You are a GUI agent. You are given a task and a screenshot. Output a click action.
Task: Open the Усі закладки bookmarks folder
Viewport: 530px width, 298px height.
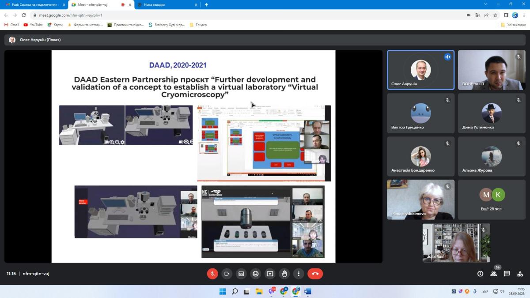tap(512, 25)
